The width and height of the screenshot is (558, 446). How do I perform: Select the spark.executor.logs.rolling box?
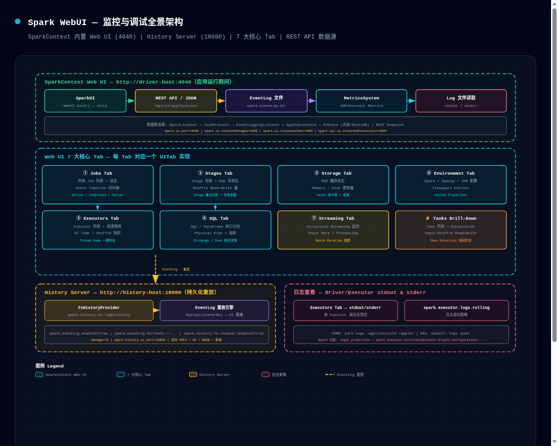pyautogui.click(x=456, y=310)
